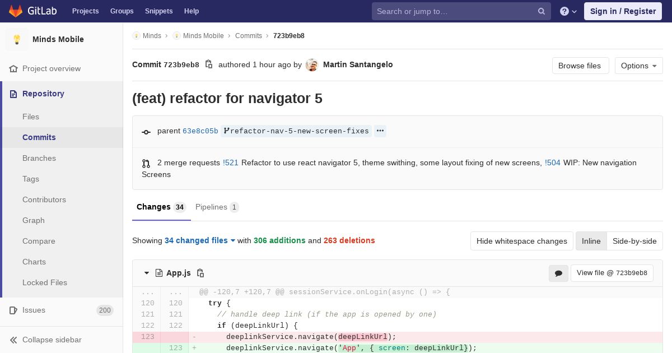Open the Projects menu
The height and width of the screenshot is (353, 672).
86,11
